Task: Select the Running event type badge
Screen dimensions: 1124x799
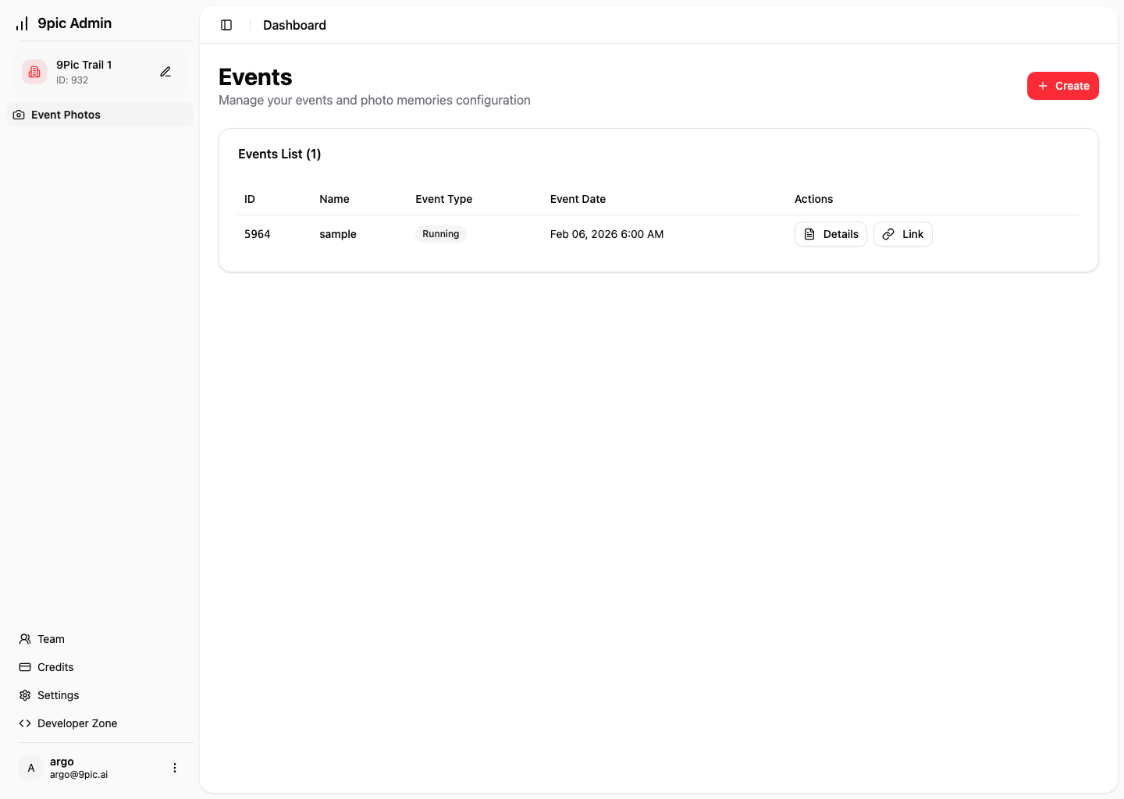Action: point(440,234)
